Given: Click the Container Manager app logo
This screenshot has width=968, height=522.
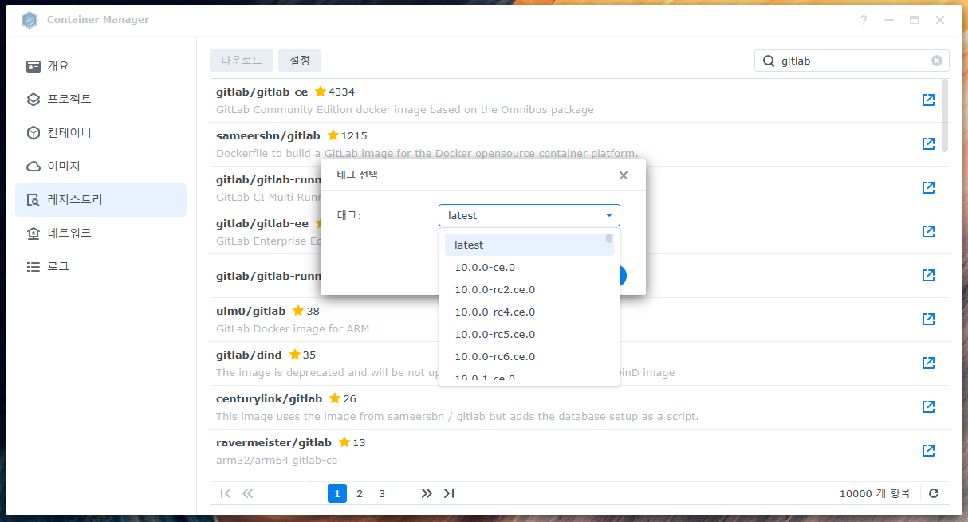Looking at the screenshot, I should tap(30, 20).
